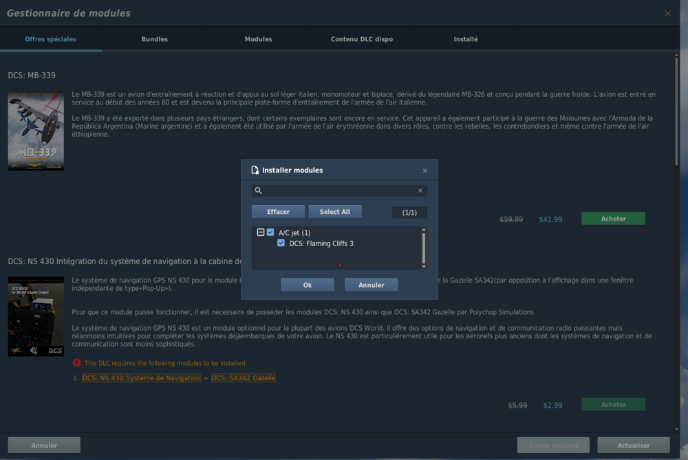Close the Installer modules dialog
Image resolution: width=688 pixels, height=460 pixels.
click(x=424, y=171)
